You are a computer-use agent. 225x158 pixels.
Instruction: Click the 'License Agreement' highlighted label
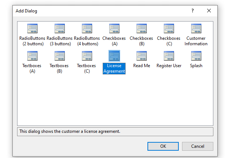pos(114,69)
